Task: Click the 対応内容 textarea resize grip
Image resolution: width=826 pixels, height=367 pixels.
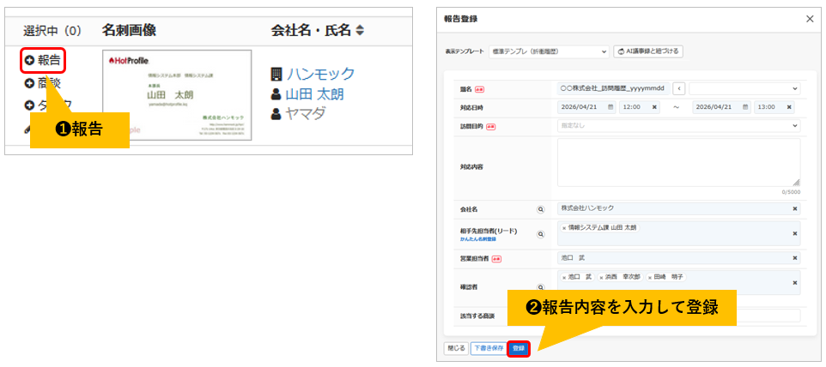Action: tap(796, 183)
